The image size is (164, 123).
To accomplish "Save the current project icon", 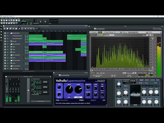I will (12, 20).
